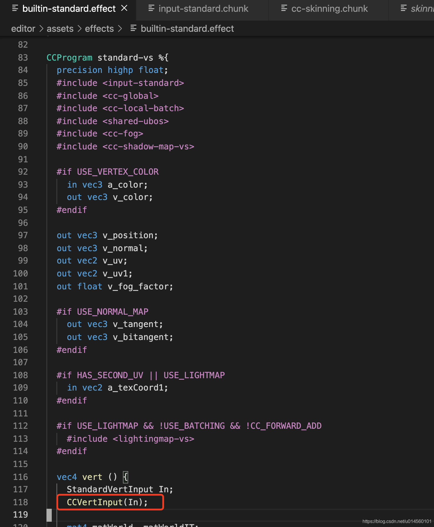The width and height of the screenshot is (434, 527).
Task: Click 'out vec3 v_position;' declaration
Action: [107, 235]
